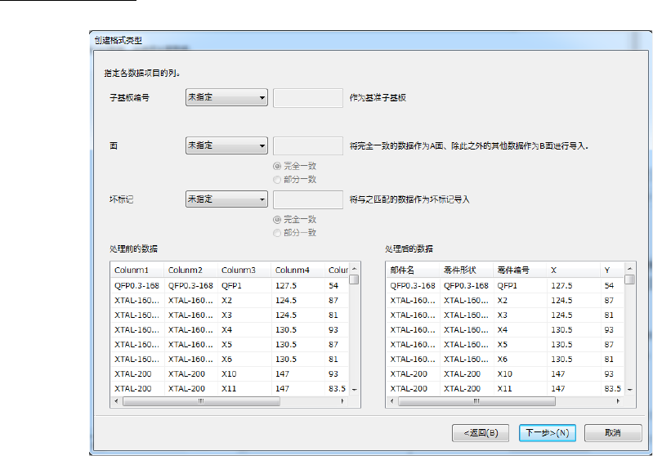Image resolution: width=653 pixels, height=456 pixels.
Task: Click horizontal scrollbar thumb in 处理前的数据 table
Action: click(x=202, y=401)
